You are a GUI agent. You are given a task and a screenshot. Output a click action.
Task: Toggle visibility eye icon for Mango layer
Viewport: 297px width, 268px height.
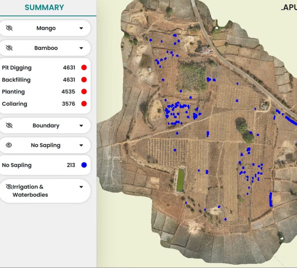point(9,28)
